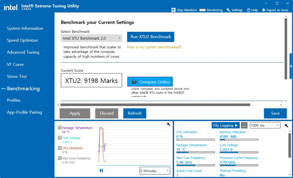Viewport: 293px width, 178px height.
Task: Open monitor panel wrench settings on far right
Action: coord(286,125)
